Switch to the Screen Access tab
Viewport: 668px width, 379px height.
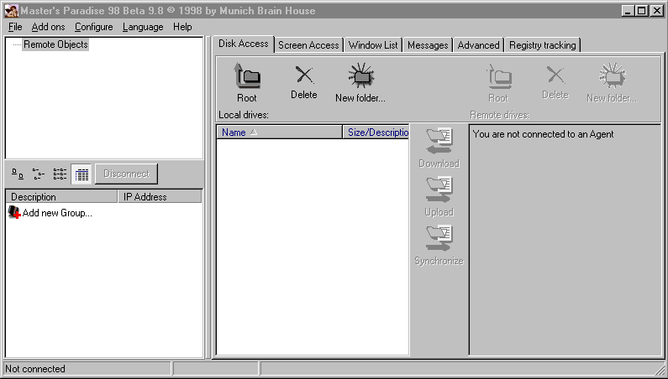coord(308,45)
